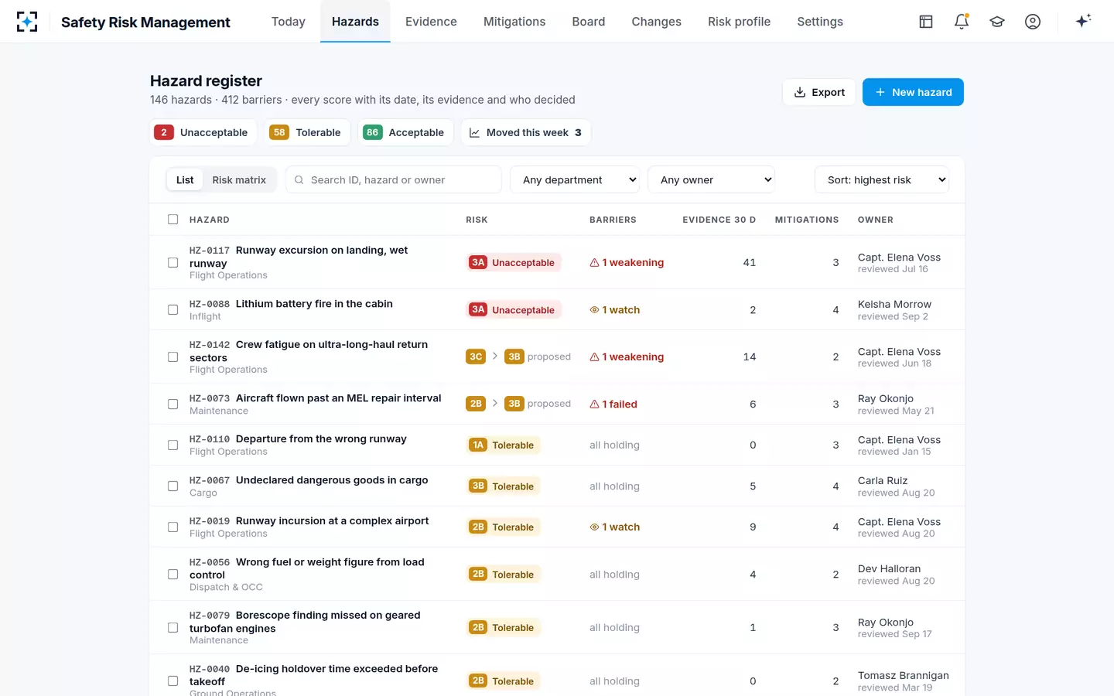This screenshot has height=696, width=1114.
Task: Click the 1A risk badge for Departure from wrong runway
Action: pos(478,445)
